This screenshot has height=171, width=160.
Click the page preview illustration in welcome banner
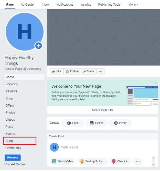click(x=142, y=96)
